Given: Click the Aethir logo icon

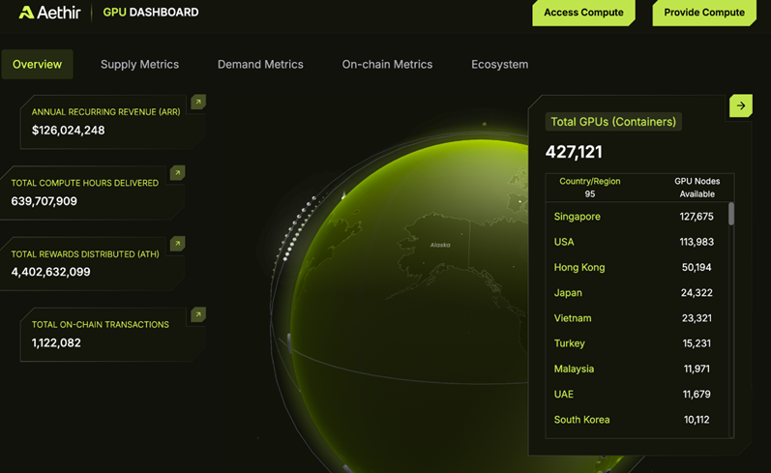Looking at the screenshot, I should 26,13.
